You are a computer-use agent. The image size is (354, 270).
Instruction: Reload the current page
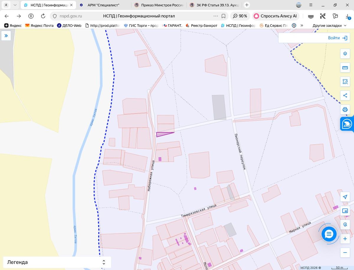[x=43, y=16]
